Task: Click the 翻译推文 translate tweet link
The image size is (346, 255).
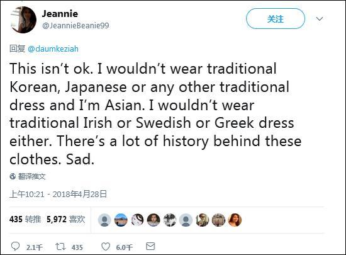Action: pyautogui.click(x=32, y=176)
